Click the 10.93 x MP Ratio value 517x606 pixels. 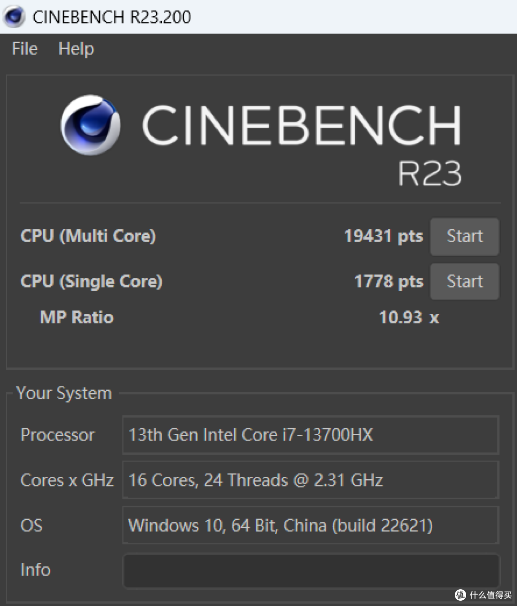409,317
